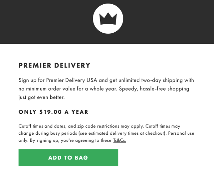Click the white circle around the crown

pyautogui.click(x=108, y=18)
